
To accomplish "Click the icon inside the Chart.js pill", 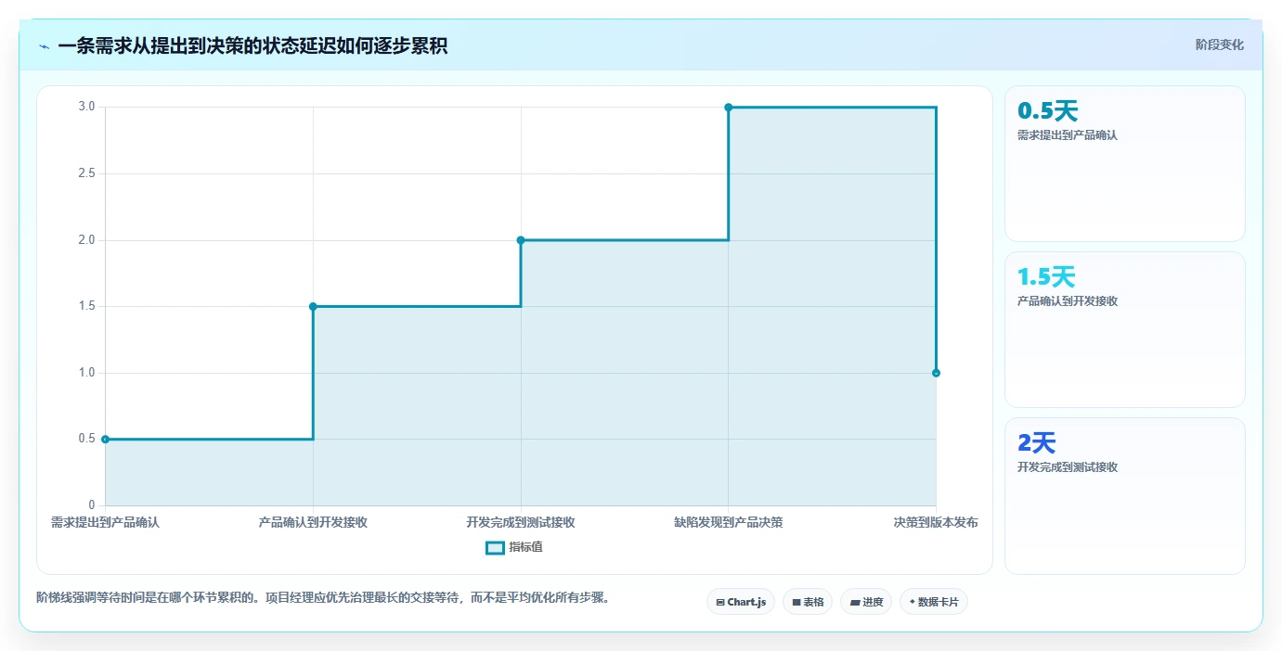I will tap(720, 603).
